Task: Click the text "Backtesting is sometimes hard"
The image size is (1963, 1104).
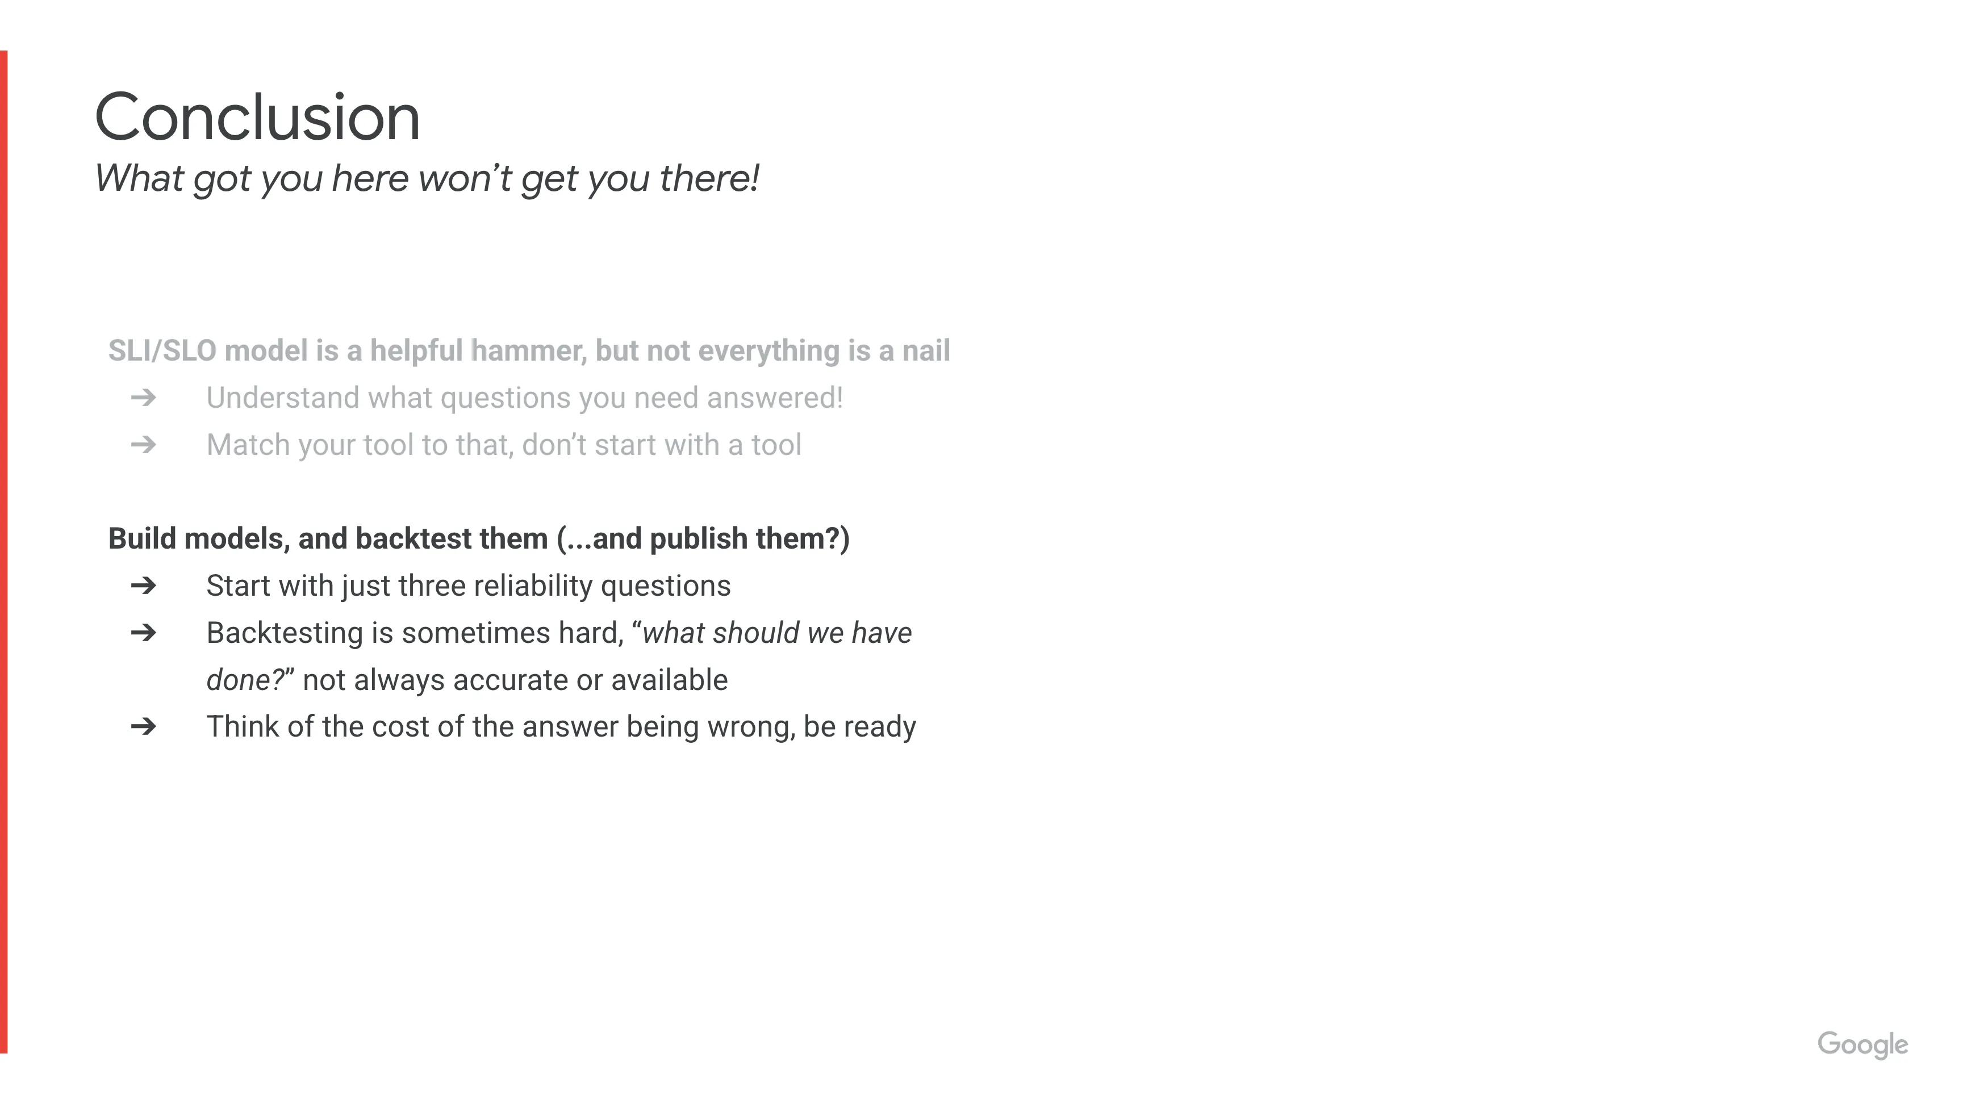Action: tap(415, 633)
